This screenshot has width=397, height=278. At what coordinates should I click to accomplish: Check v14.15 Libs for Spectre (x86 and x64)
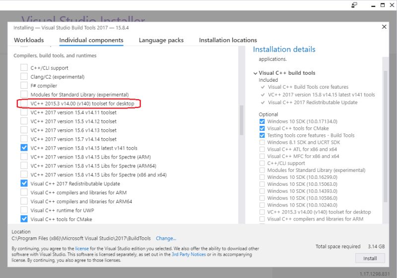coord(24,174)
